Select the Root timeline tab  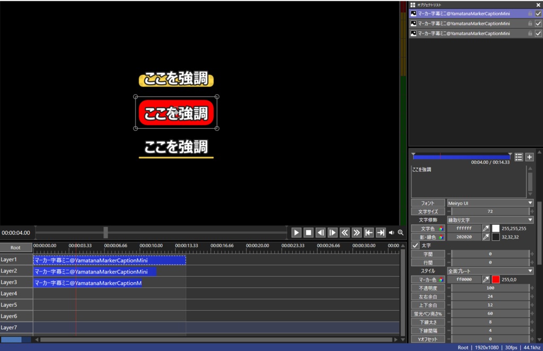15,248
